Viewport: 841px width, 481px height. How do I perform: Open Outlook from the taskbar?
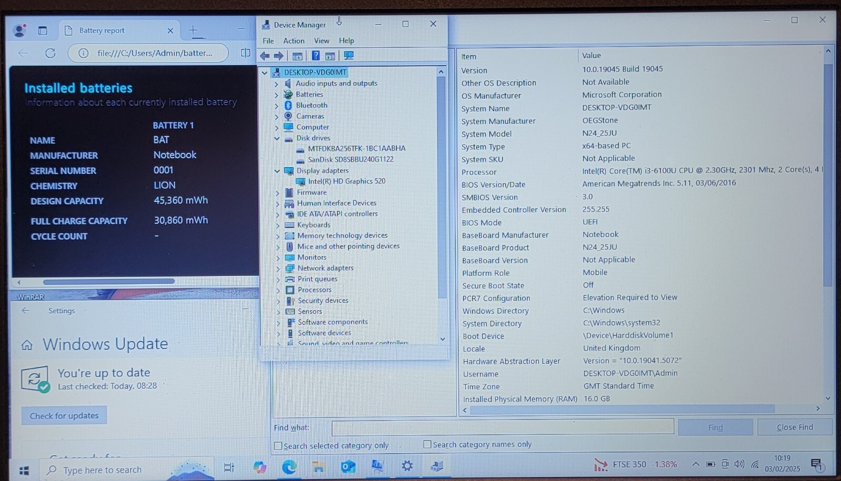348,466
